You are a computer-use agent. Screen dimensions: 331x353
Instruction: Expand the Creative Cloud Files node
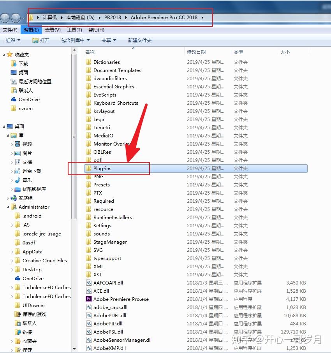(12, 261)
